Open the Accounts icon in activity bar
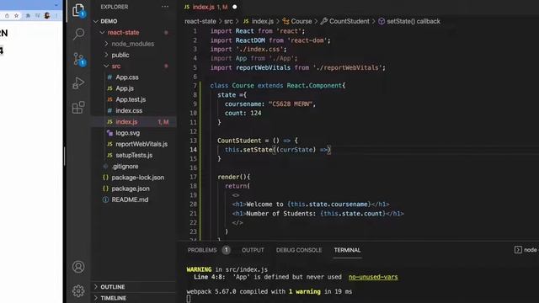 pyautogui.click(x=78, y=267)
